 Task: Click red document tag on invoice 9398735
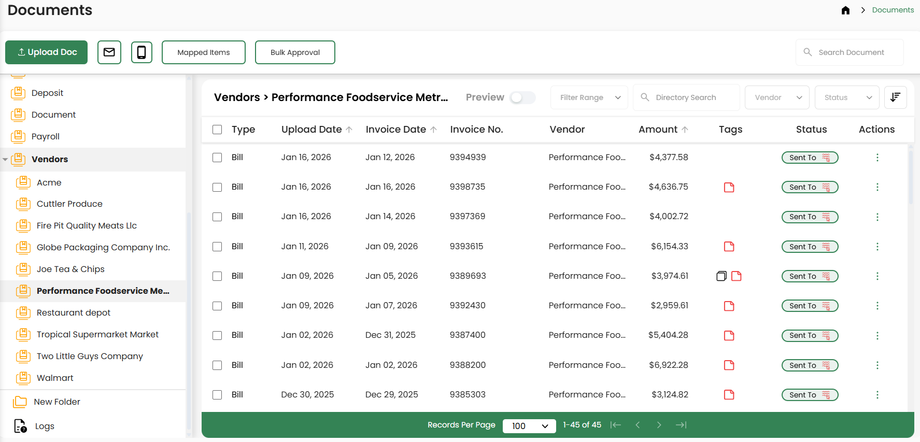click(x=729, y=187)
